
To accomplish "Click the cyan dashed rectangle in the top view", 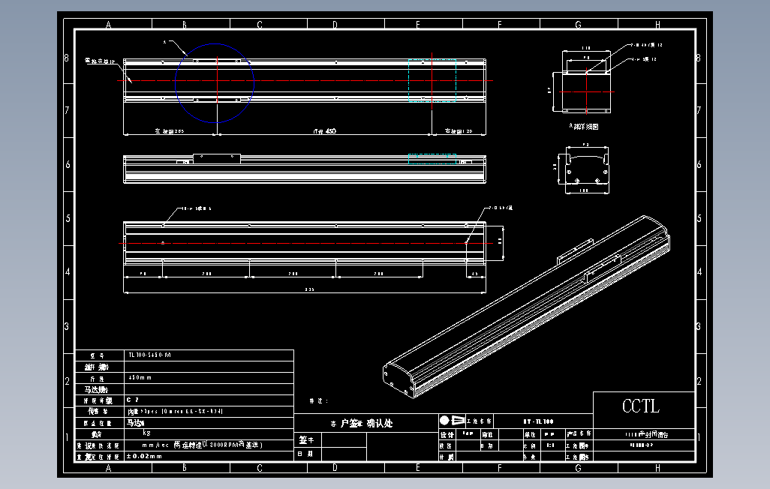I will pos(432,80).
